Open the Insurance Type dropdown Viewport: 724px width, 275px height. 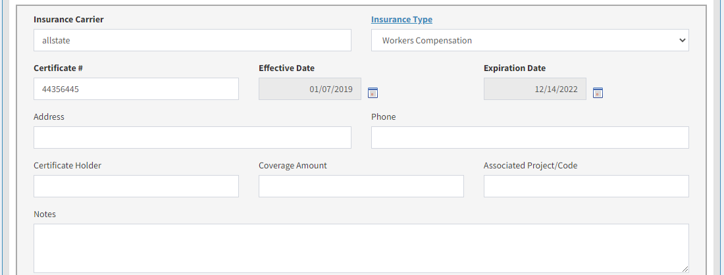click(x=530, y=40)
